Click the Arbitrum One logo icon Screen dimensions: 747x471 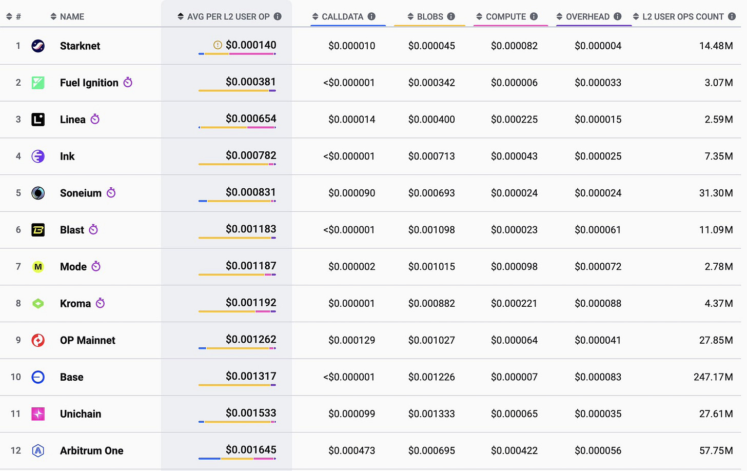tap(38, 450)
